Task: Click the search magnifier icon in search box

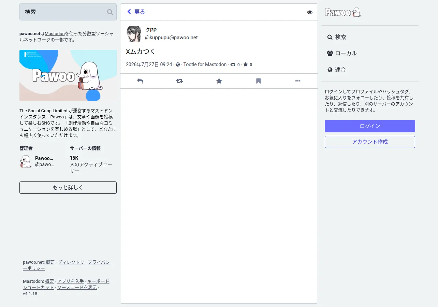Action: click(110, 12)
